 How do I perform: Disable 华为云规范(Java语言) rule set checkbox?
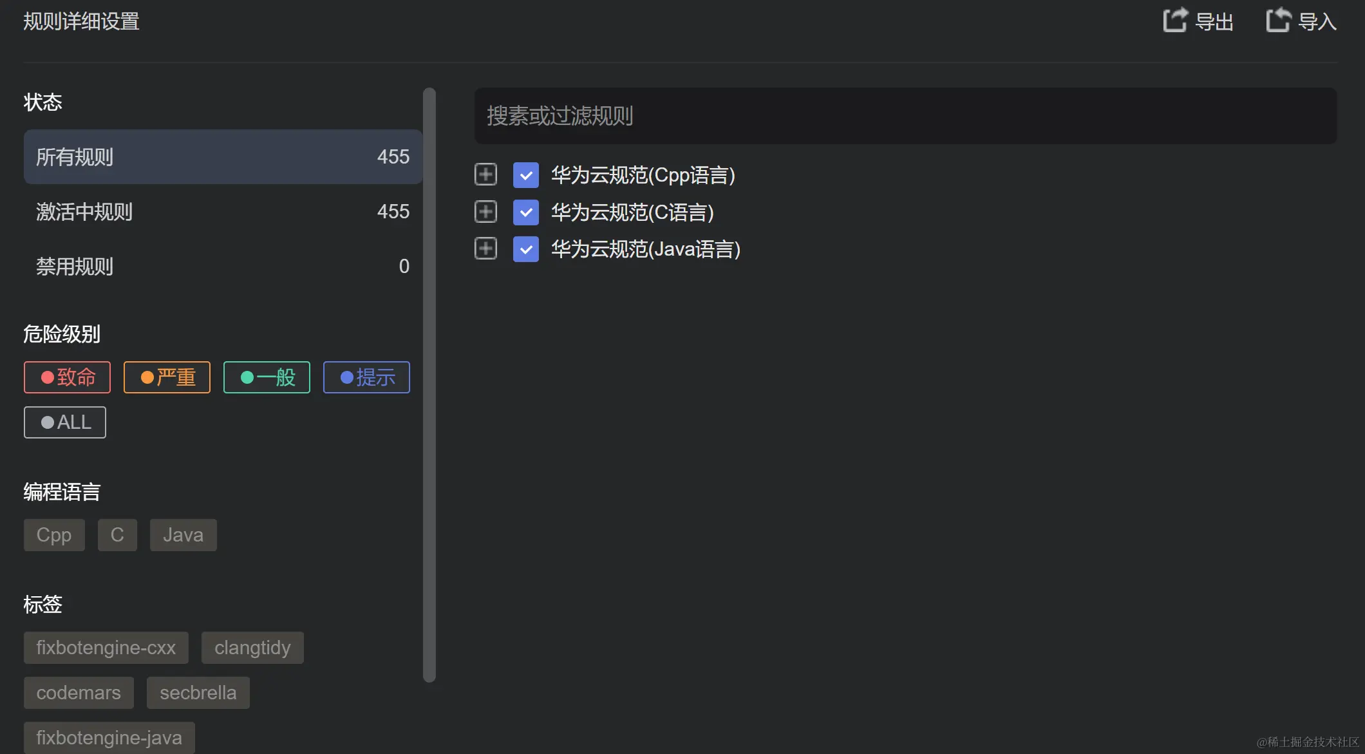pos(526,249)
